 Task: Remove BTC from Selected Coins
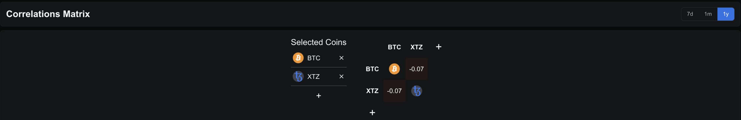click(341, 58)
